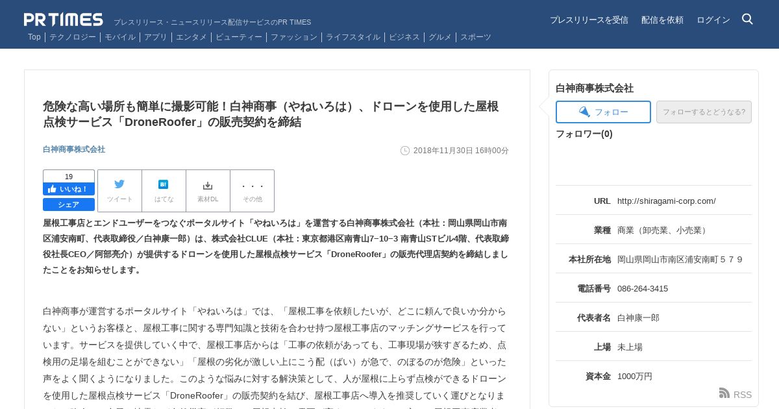Click the phone number 086-264-3415
The height and width of the screenshot is (409, 779).
point(643,288)
